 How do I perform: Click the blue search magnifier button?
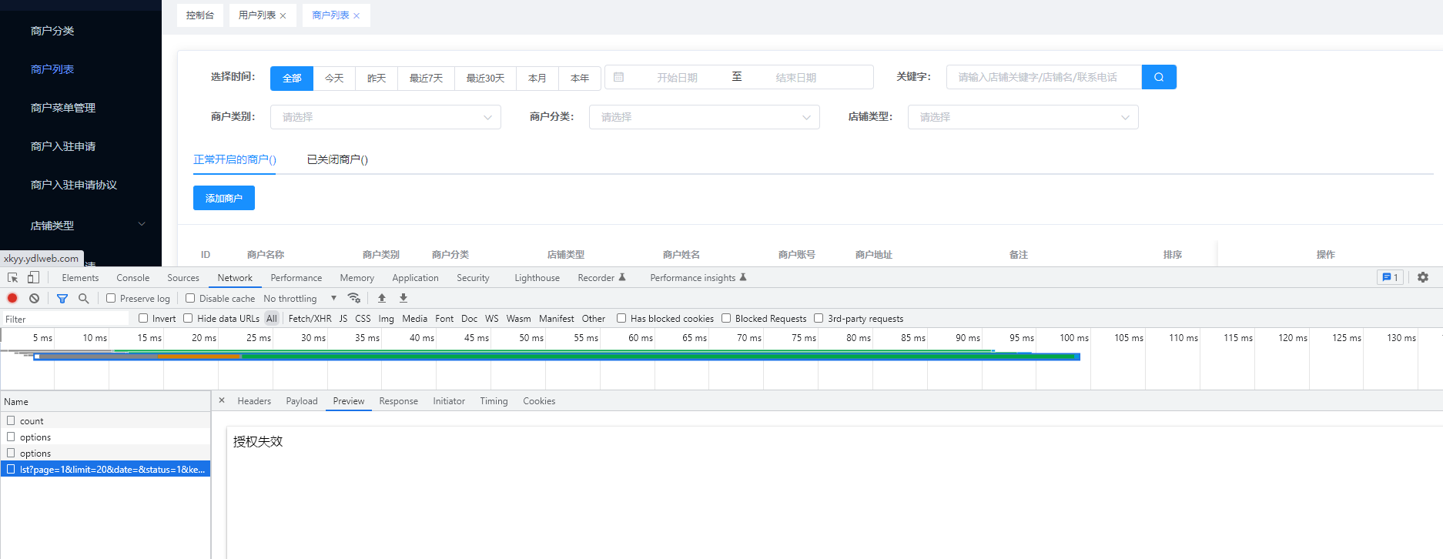pos(1159,77)
